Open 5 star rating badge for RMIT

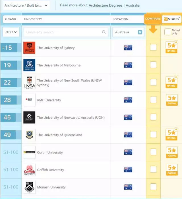[172, 100]
